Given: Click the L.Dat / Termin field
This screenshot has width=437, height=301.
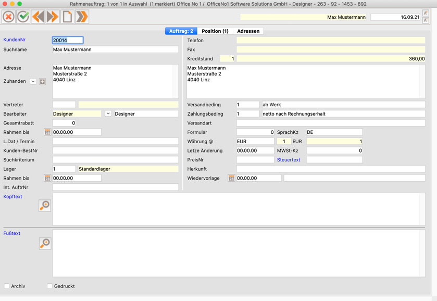Looking at the screenshot, I should click(x=116, y=141).
